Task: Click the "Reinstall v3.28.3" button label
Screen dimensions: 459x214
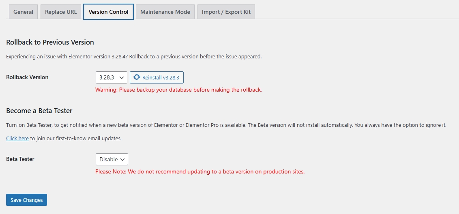Action: (161, 77)
